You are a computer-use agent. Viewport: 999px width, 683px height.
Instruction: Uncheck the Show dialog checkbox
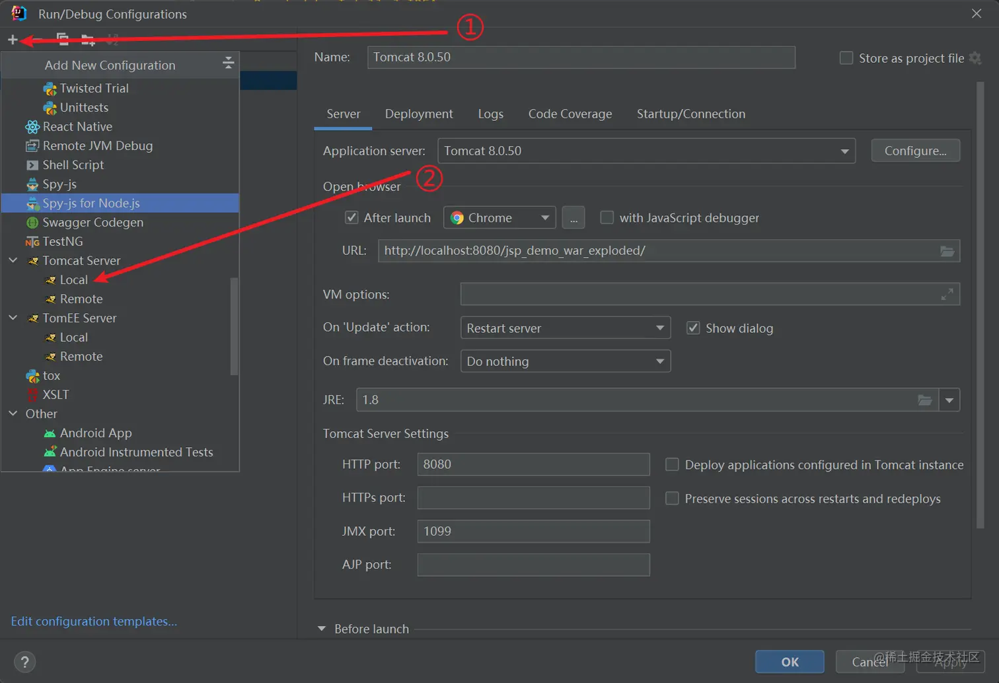tap(693, 328)
